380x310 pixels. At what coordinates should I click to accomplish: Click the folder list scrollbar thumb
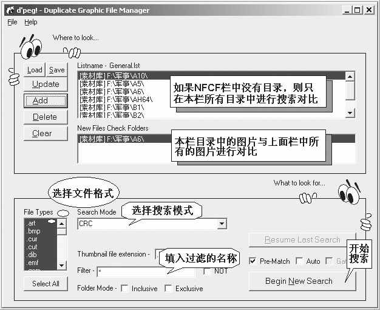pyautogui.click(x=350, y=91)
